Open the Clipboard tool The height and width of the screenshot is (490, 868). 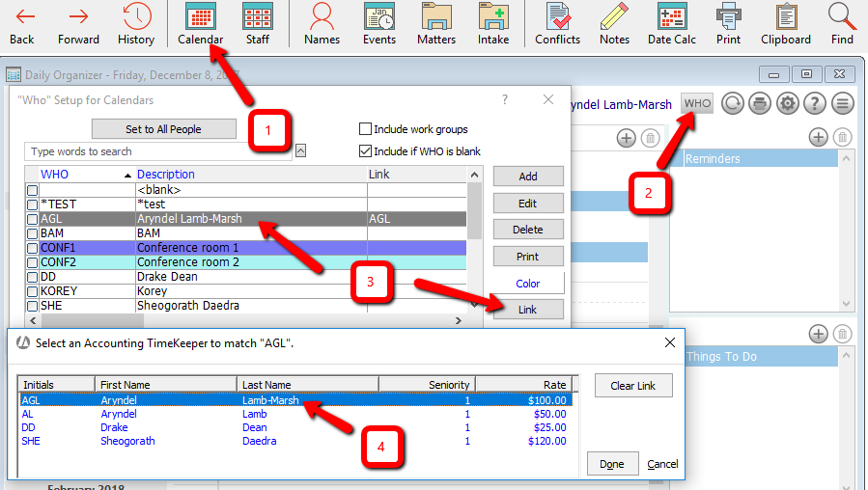click(x=785, y=23)
